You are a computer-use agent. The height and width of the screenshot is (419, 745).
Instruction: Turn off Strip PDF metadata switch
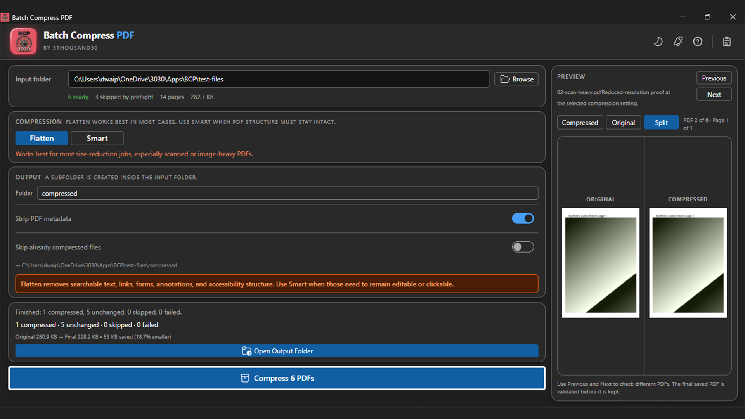(523, 218)
